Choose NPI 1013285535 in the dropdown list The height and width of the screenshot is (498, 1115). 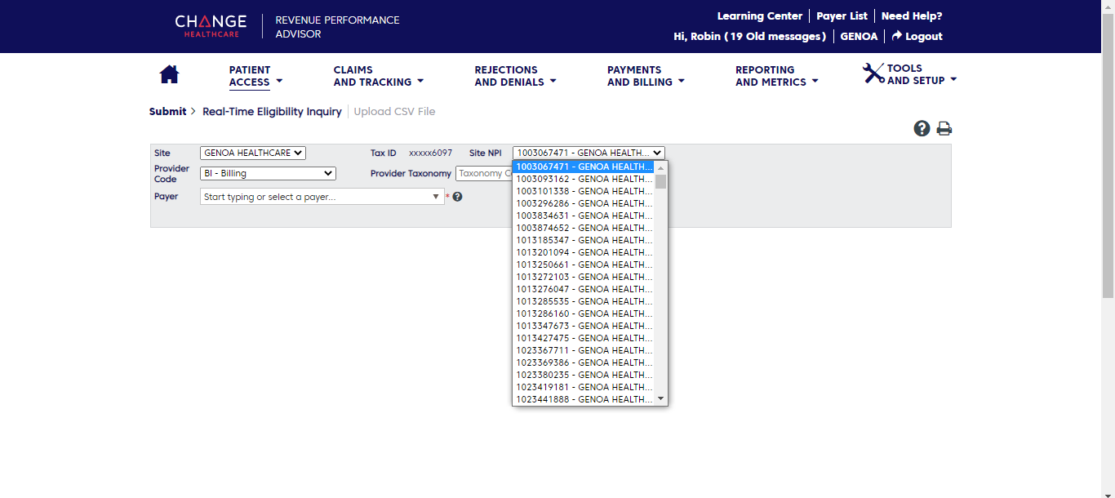[x=584, y=301]
